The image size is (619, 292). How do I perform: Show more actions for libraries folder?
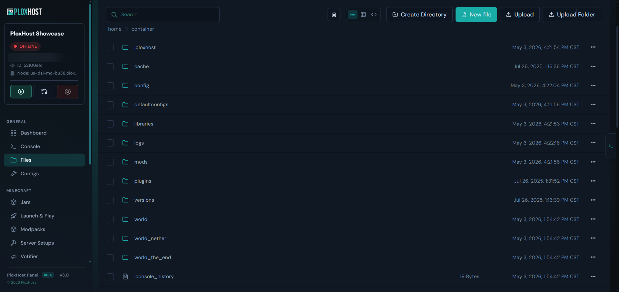[x=593, y=124]
